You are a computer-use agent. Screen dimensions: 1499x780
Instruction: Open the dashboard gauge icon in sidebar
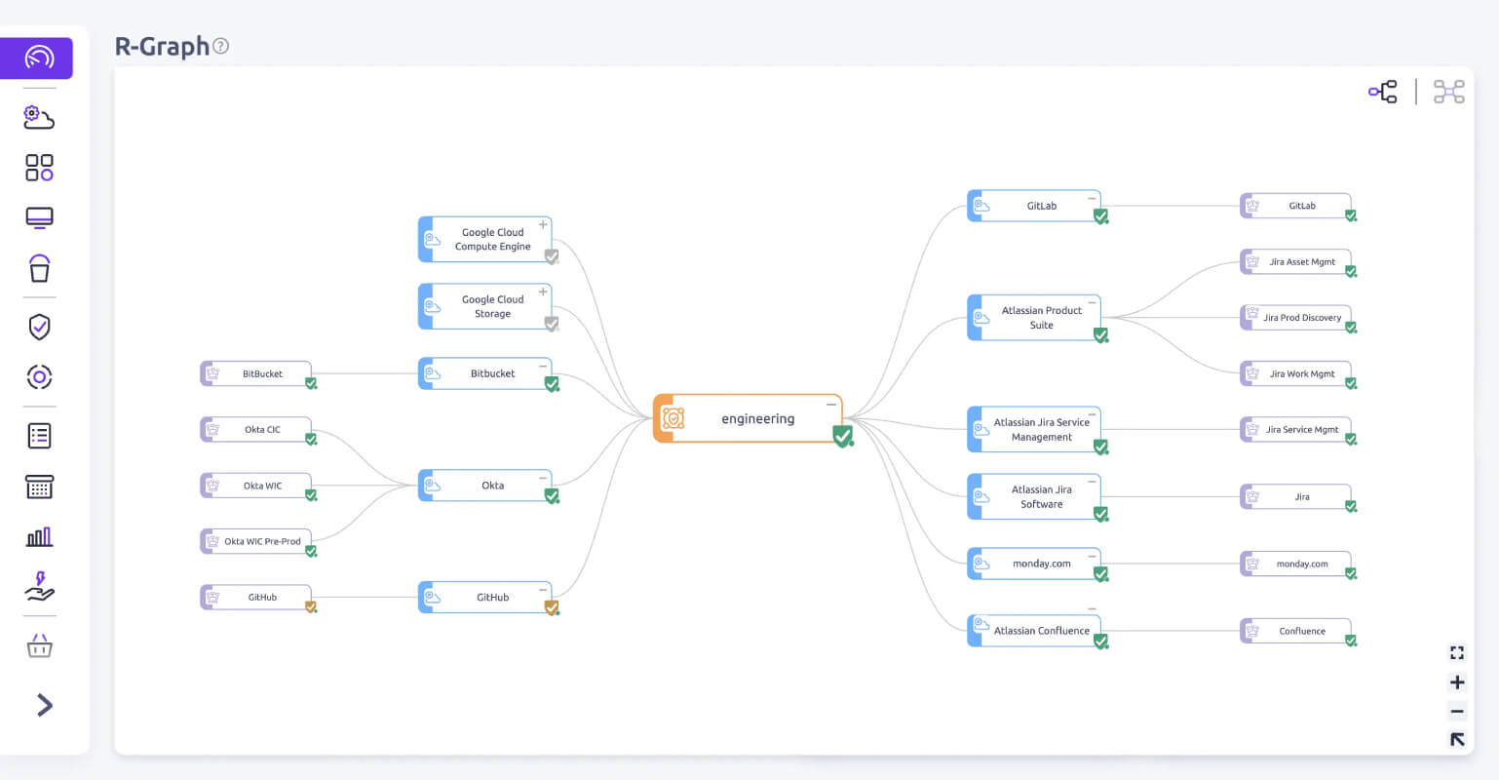(37, 58)
